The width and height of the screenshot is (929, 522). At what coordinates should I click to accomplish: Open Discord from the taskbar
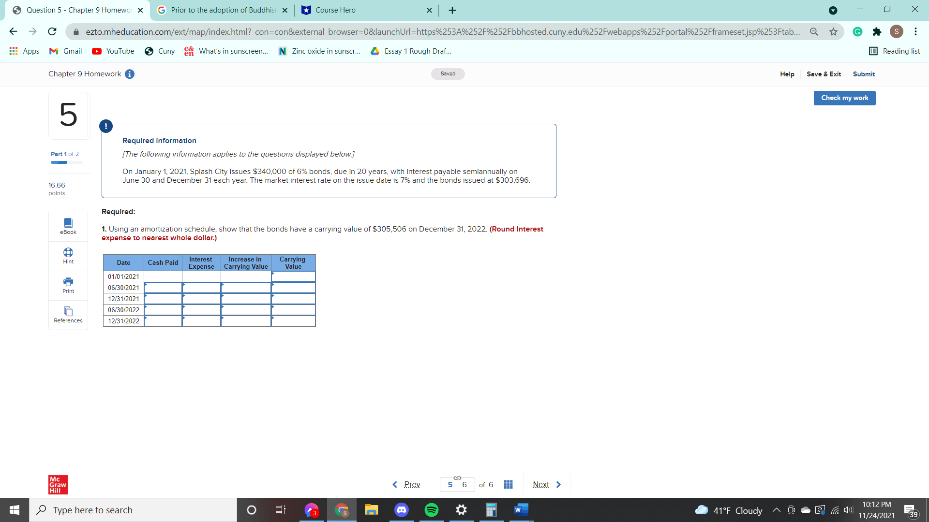[402, 509]
